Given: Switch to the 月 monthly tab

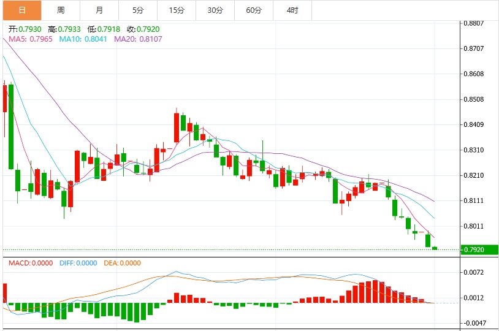Looking at the screenshot, I should click(x=99, y=10).
